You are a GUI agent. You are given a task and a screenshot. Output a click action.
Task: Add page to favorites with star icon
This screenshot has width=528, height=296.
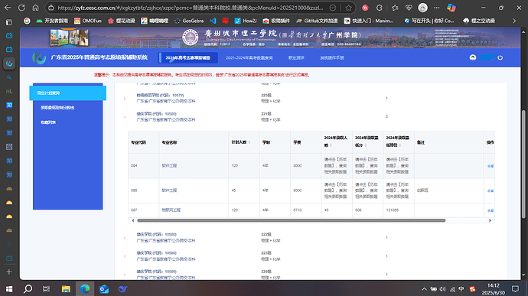point(348,8)
